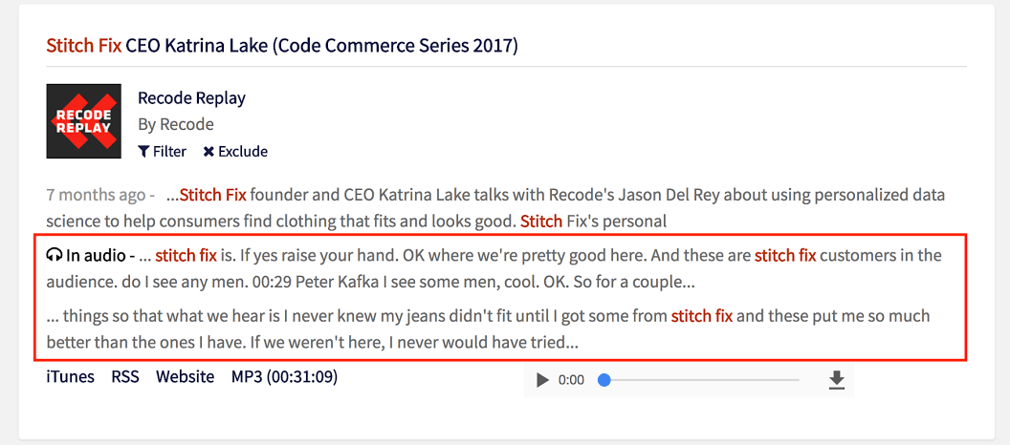Click the blue audio seek slider handle
The width and height of the screenshot is (1010, 445).
click(604, 380)
